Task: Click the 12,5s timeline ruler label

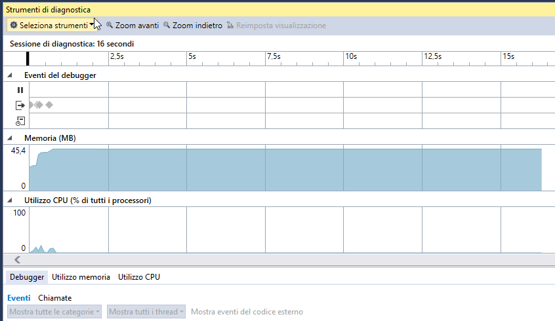Action: click(x=432, y=56)
